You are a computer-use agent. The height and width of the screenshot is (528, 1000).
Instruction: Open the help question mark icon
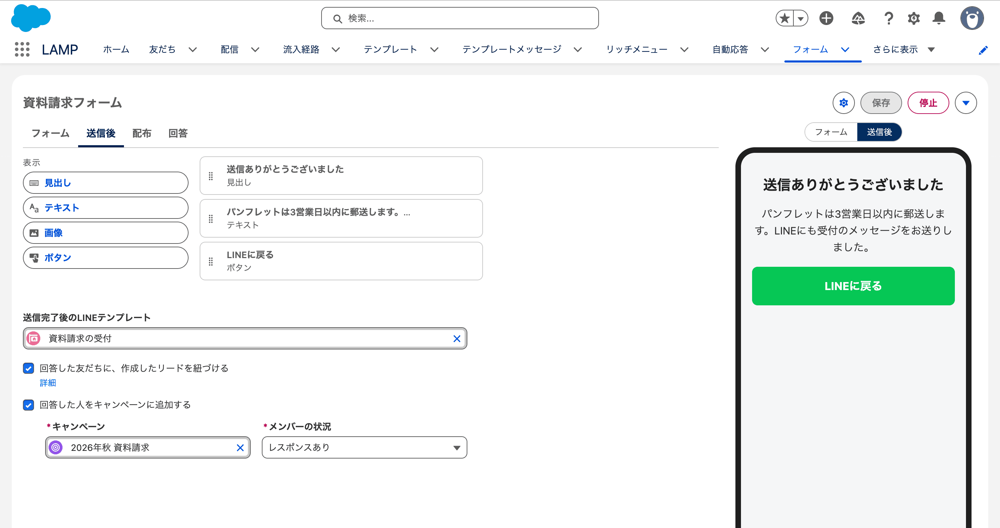pos(889,18)
